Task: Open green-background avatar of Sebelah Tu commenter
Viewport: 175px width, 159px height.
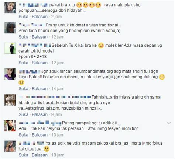Action: pyautogui.click(x=10, y=48)
